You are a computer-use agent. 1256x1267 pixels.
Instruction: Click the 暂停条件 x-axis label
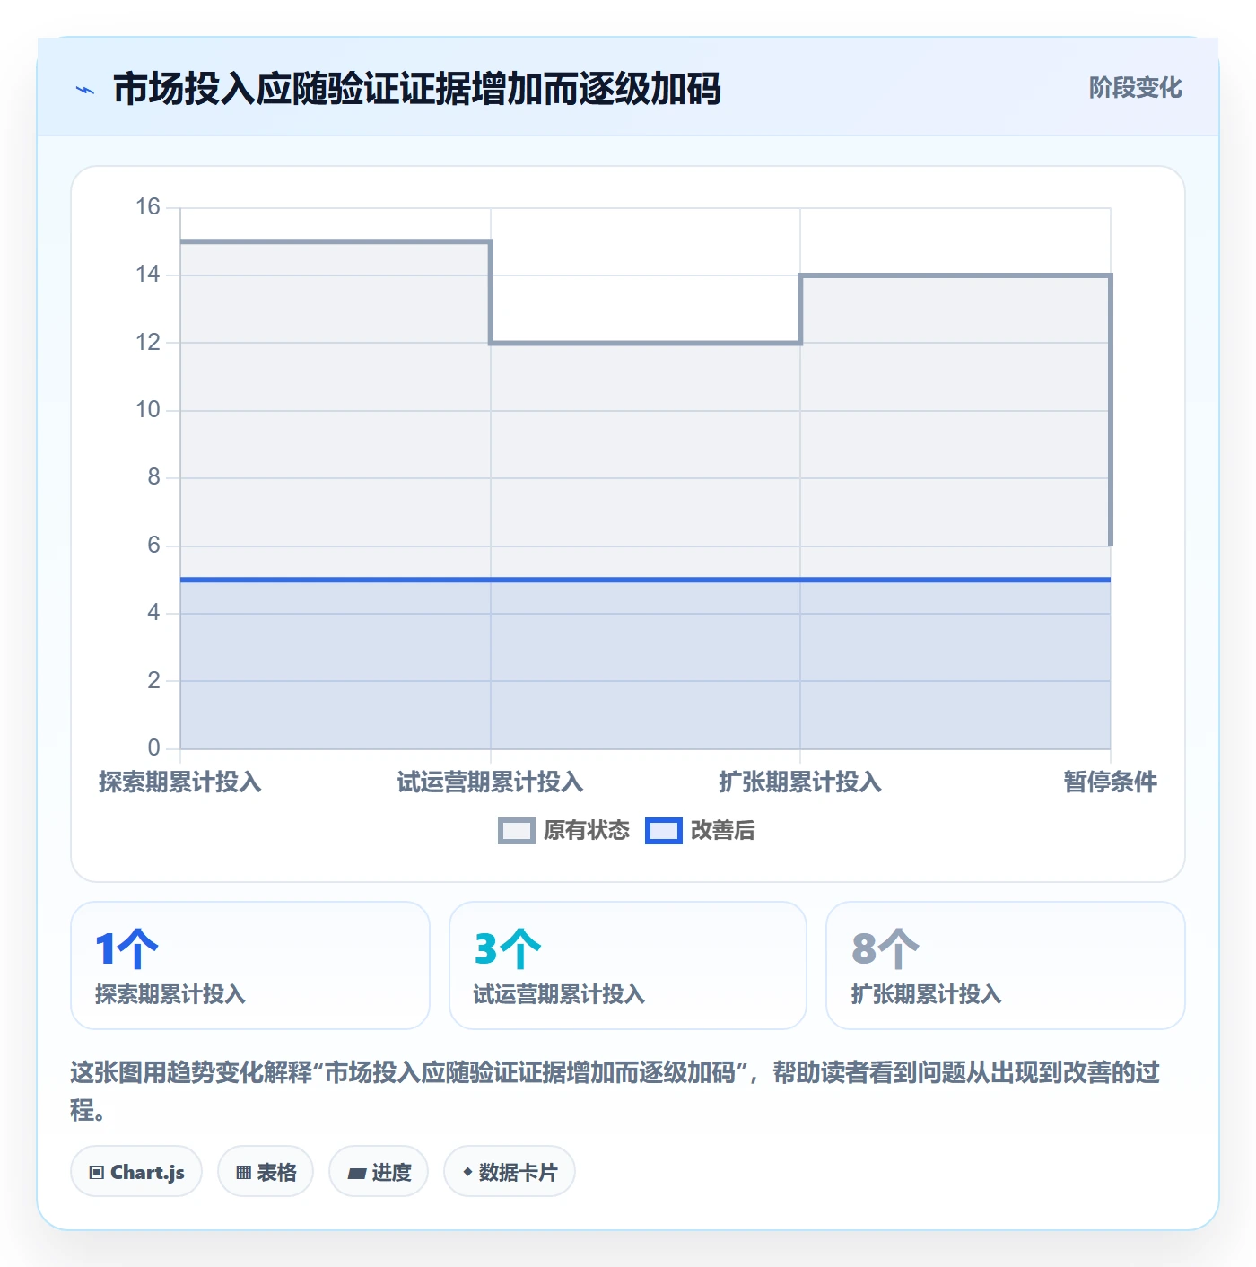[x=1111, y=782]
